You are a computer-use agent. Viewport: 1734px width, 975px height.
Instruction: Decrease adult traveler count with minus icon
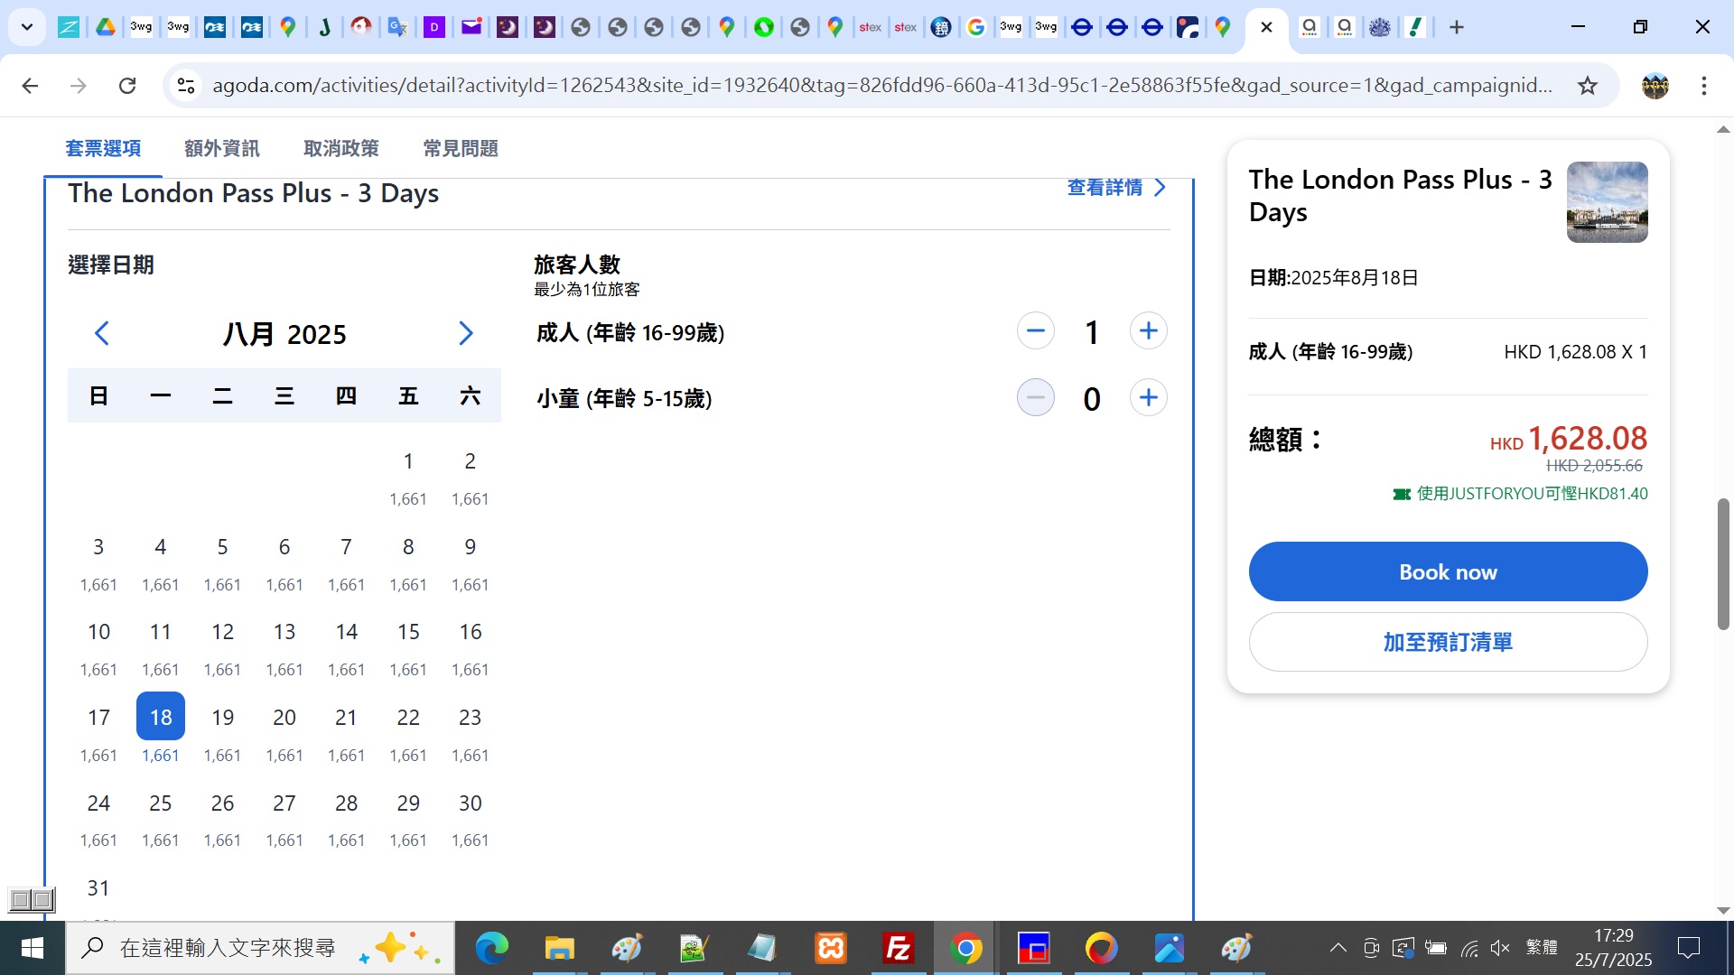(1035, 331)
